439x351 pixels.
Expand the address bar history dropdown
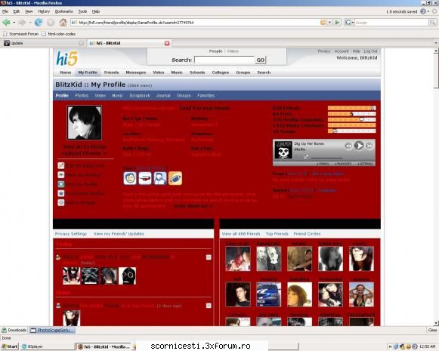(x=329, y=23)
